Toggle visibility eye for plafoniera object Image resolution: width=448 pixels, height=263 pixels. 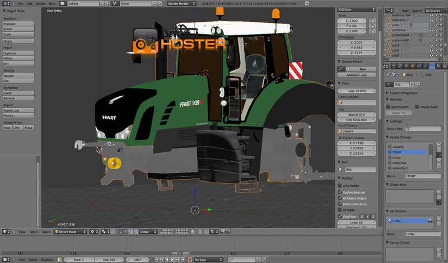click(x=431, y=20)
